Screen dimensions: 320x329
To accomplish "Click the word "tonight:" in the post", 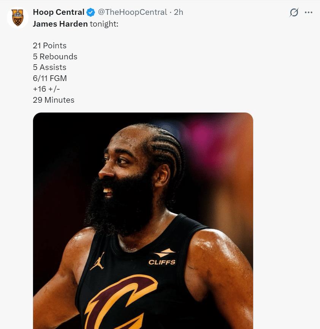I will click(104, 24).
